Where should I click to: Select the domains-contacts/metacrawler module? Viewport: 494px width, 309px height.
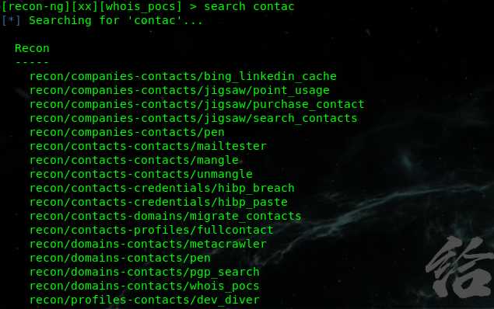coord(148,244)
